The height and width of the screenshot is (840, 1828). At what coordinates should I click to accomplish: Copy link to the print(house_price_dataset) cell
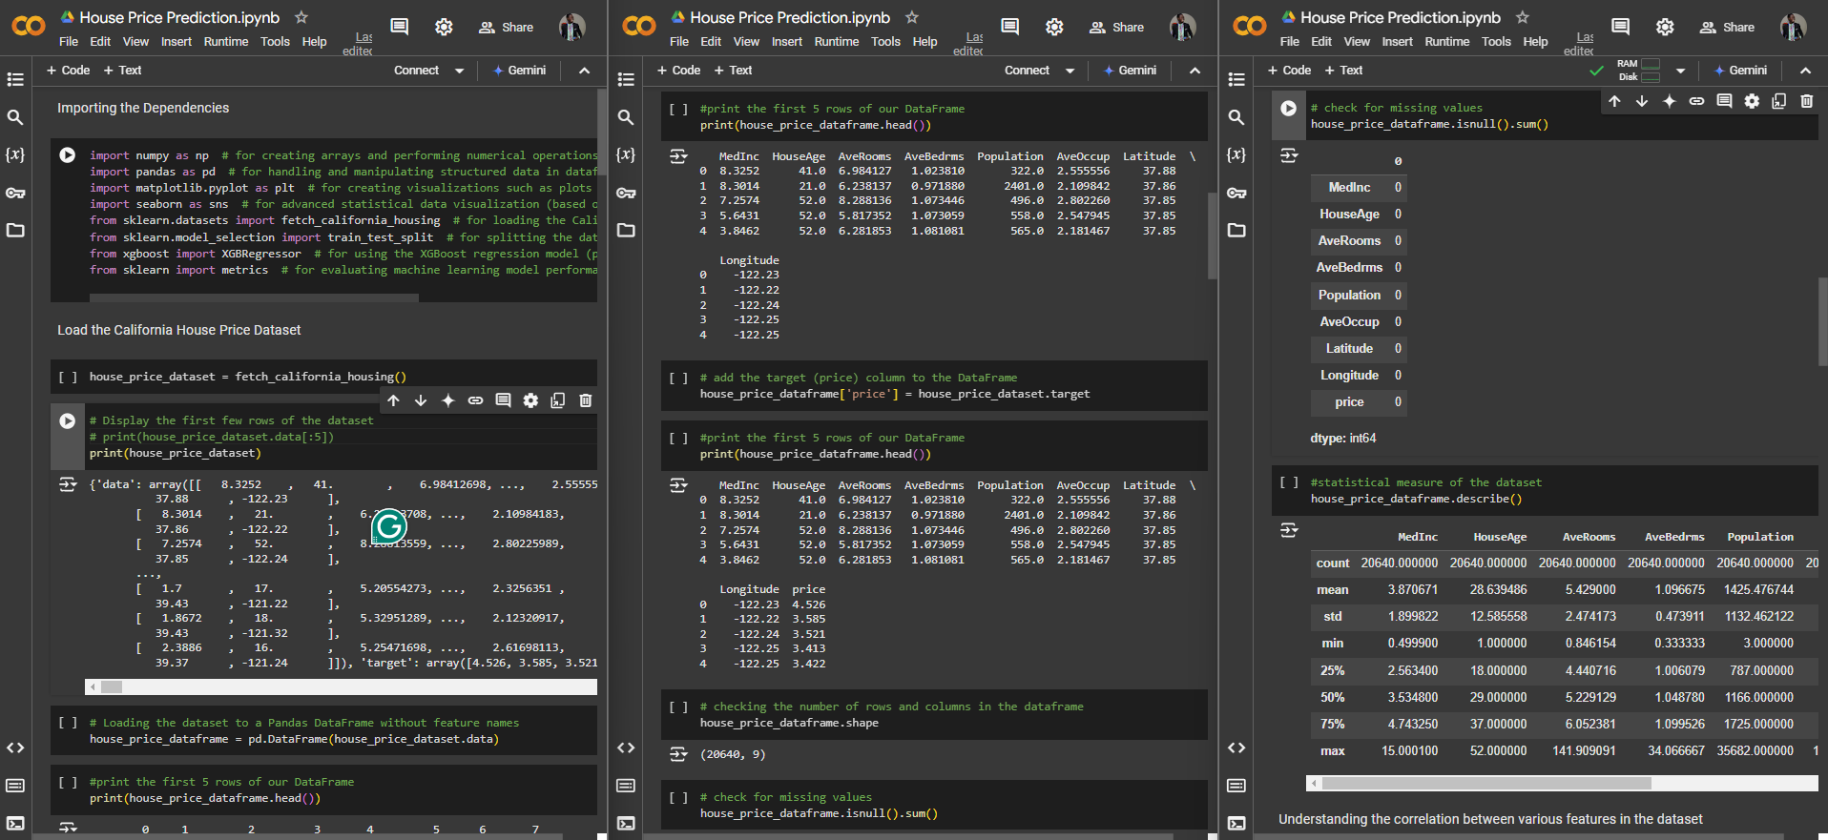475,400
